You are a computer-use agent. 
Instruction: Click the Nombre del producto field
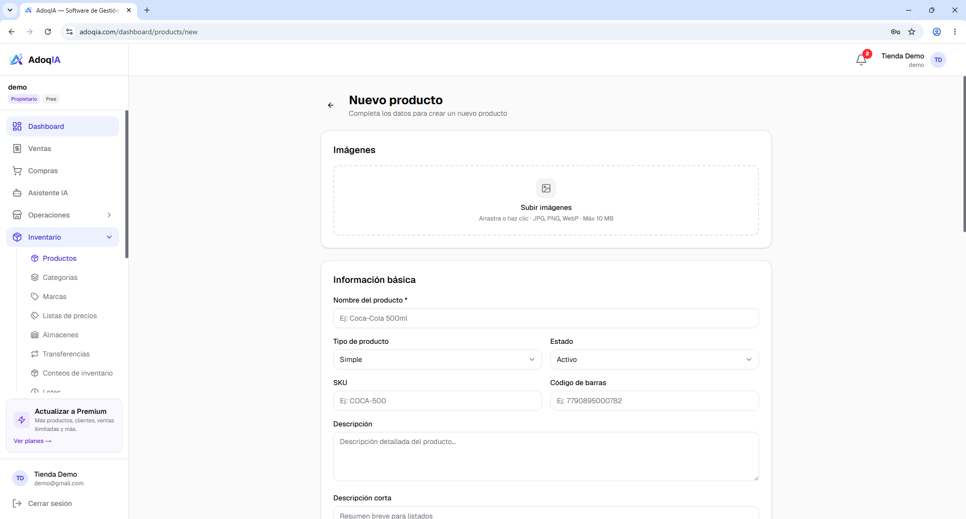coord(546,318)
